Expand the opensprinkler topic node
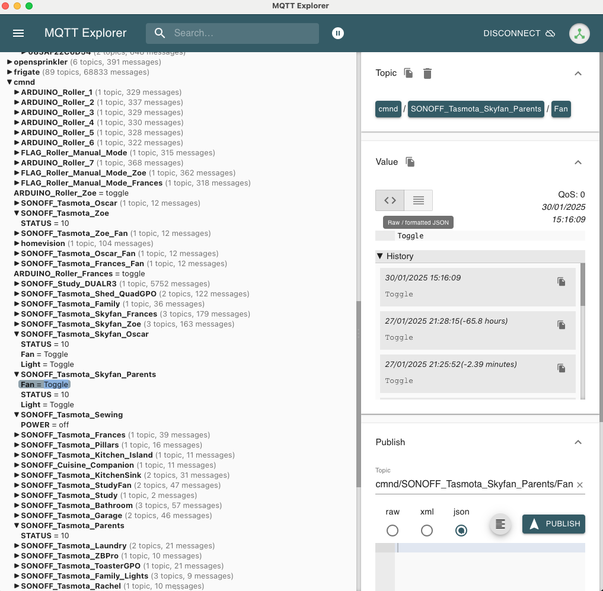The height and width of the screenshot is (591, 603). click(x=9, y=62)
